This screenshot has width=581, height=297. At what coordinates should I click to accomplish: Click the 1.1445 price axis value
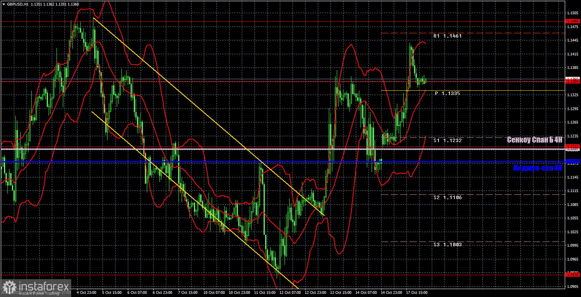(x=573, y=40)
